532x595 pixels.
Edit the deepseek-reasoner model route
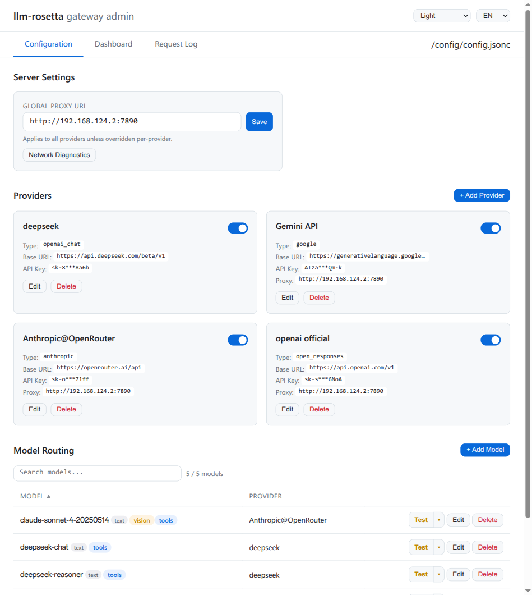click(x=458, y=574)
